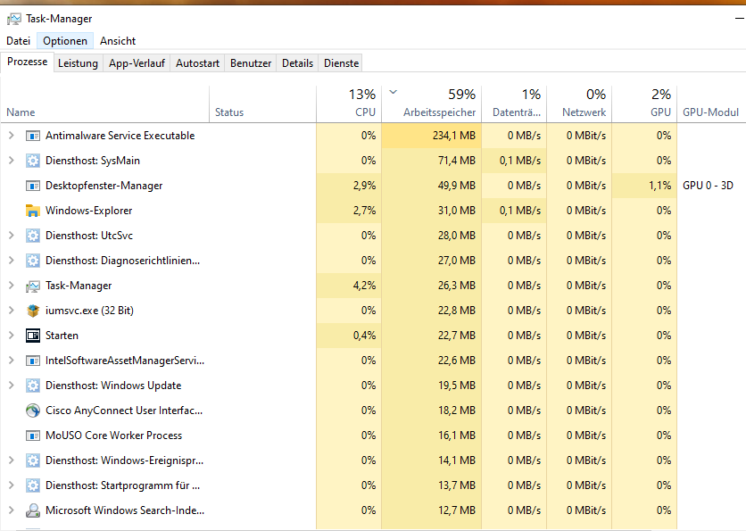
Task: Expand the Antimalware Service Executable entry
Action: coord(12,136)
